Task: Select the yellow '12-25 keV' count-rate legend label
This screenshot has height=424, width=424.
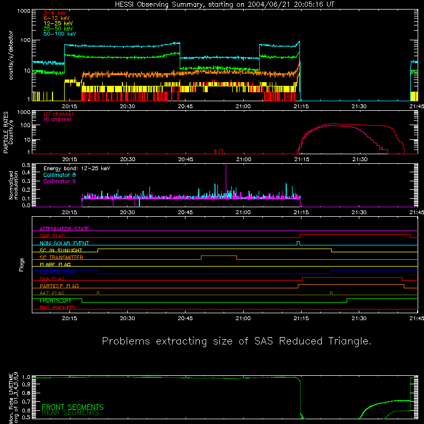Action: pyautogui.click(x=58, y=23)
